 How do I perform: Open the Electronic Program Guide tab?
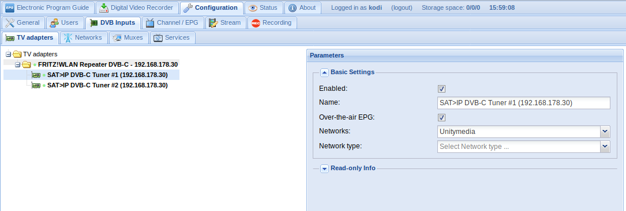click(x=48, y=7)
